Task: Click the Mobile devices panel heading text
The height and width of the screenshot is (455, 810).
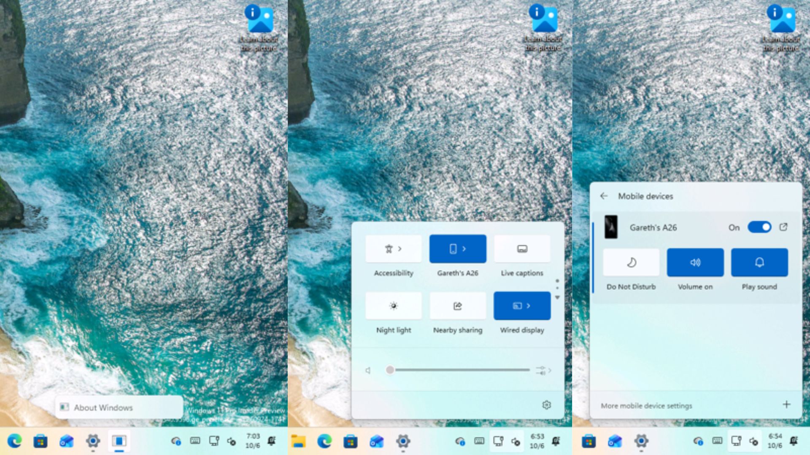Action: [x=645, y=196]
